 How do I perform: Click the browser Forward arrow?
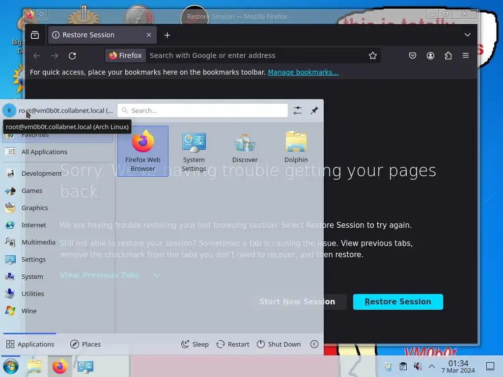pos(55,56)
